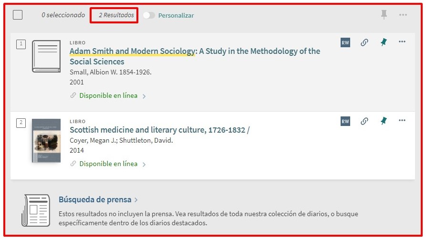The height and width of the screenshot is (240, 426).
Task: Click the permalink icon for Adam Smith book
Action: (x=364, y=42)
